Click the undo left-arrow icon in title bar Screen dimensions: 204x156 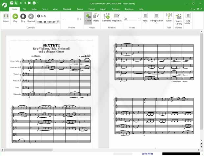tap(21, 3)
